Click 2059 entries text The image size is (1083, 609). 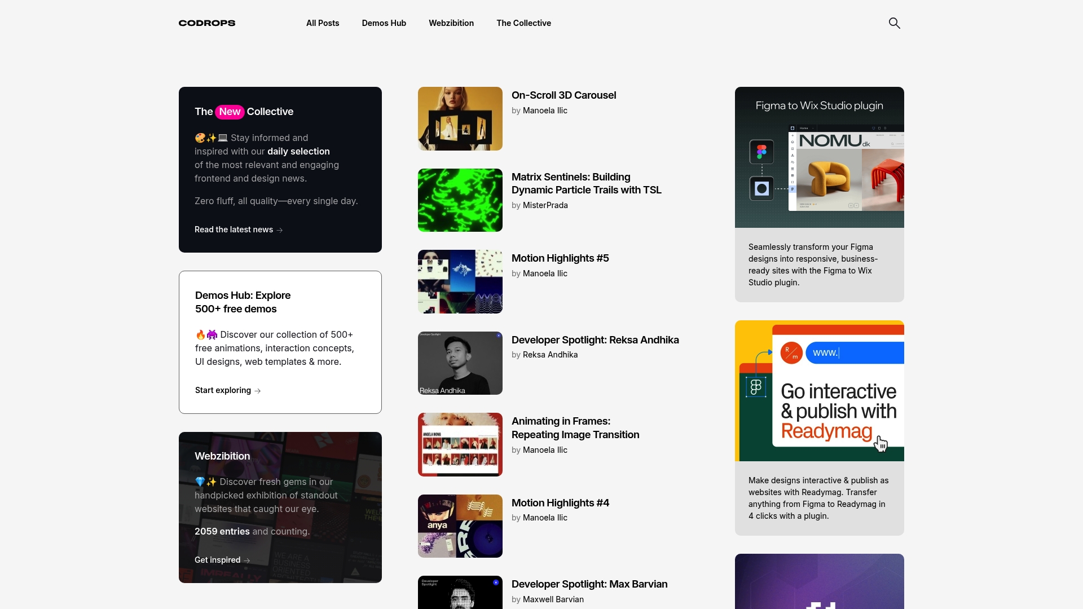[x=222, y=531]
